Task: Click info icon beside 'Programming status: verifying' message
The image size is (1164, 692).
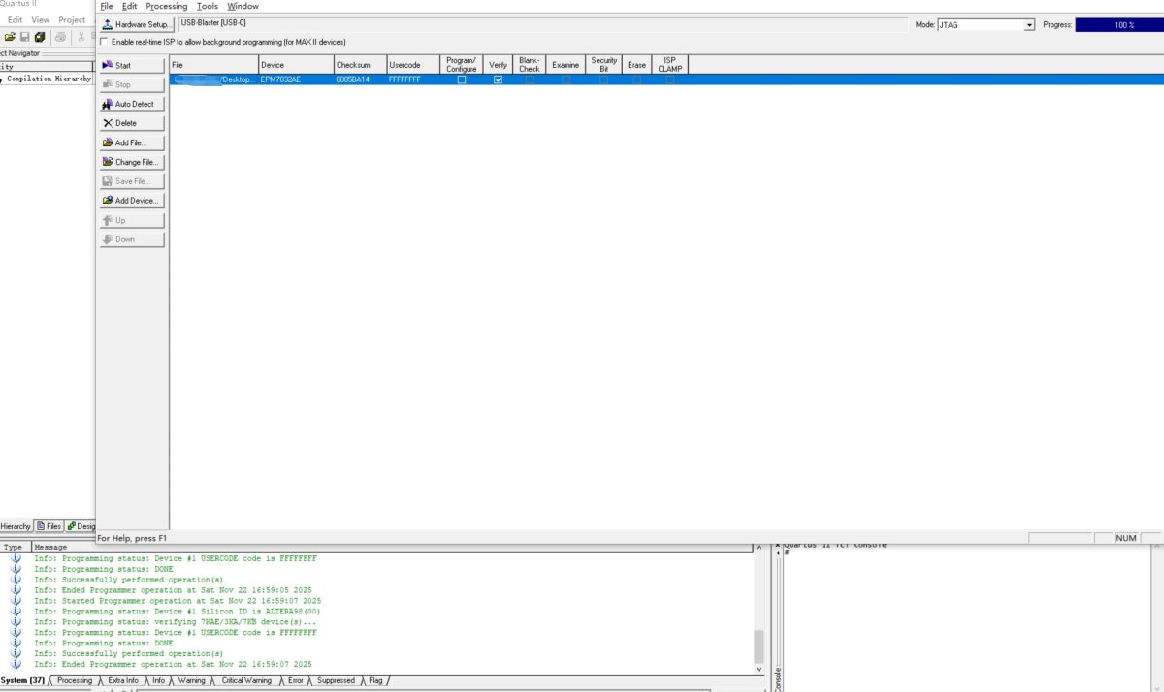Action: pos(16,622)
